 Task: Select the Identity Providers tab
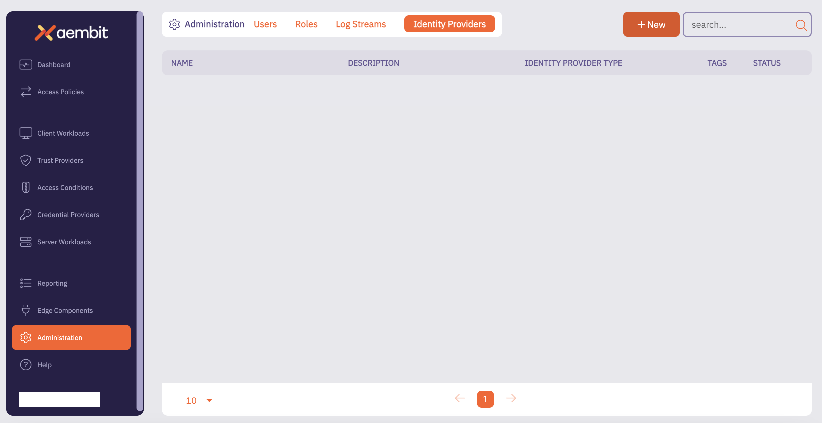coord(449,24)
